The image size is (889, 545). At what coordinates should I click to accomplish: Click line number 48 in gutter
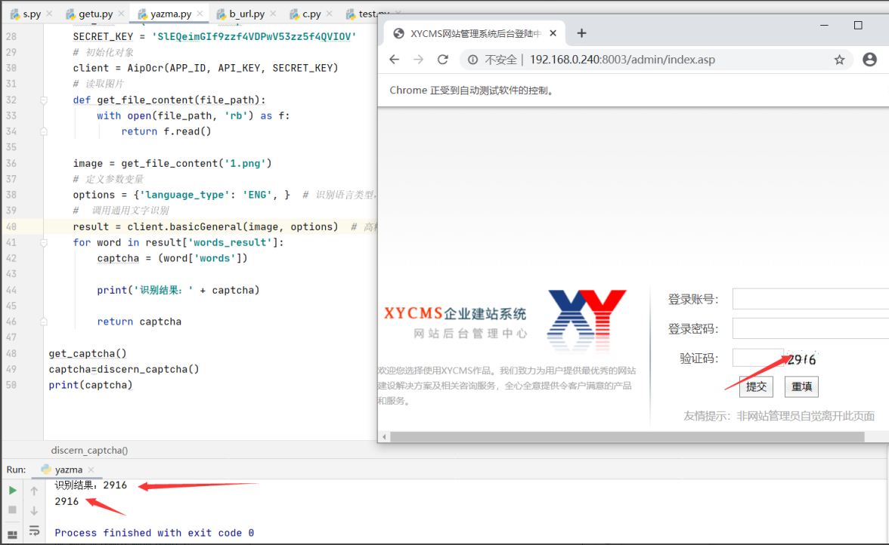point(11,353)
